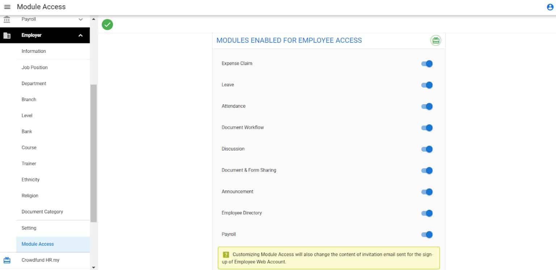This screenshot has width=556, height=270.
Task: Turn off employee access to Leave
Action: (427, 85)
